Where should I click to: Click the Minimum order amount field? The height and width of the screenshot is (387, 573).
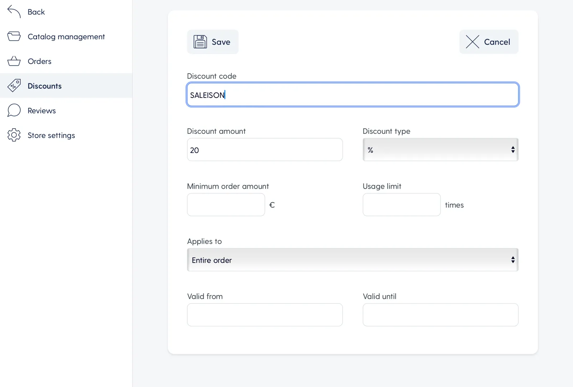(x=226, y=205)
